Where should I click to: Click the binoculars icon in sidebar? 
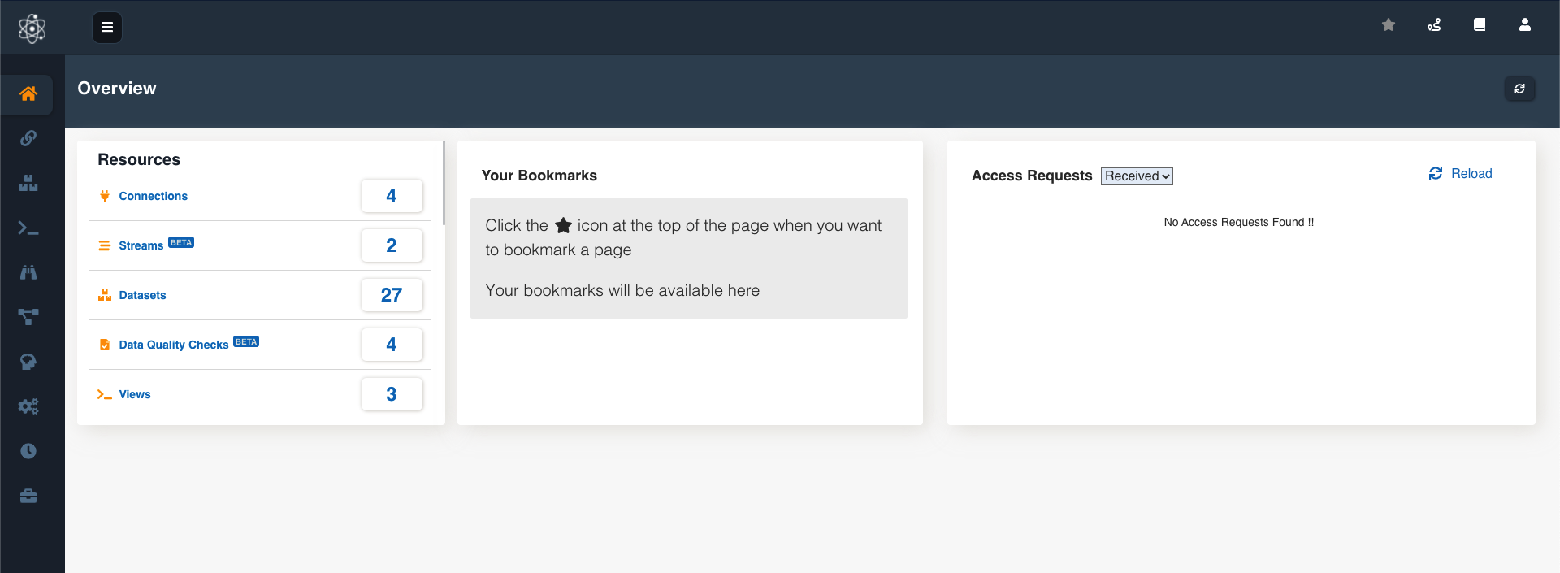click(28, 272)
